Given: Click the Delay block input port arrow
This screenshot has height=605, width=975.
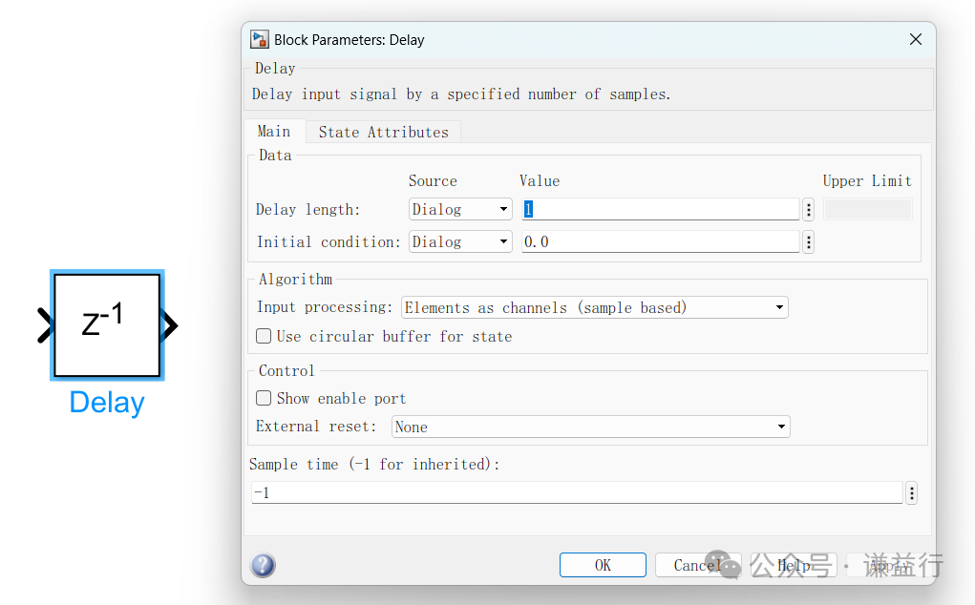Looking at the screenshot, I should (45, 325).
